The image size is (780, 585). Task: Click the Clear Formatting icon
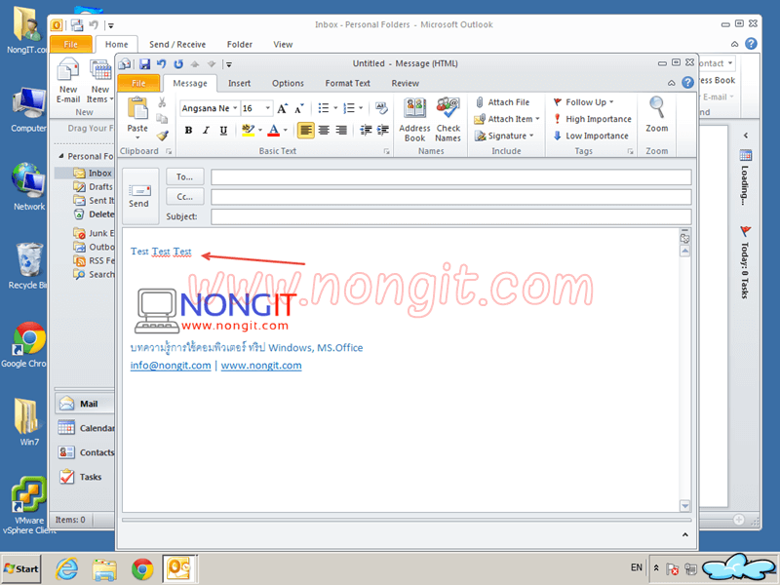[381, 108]
